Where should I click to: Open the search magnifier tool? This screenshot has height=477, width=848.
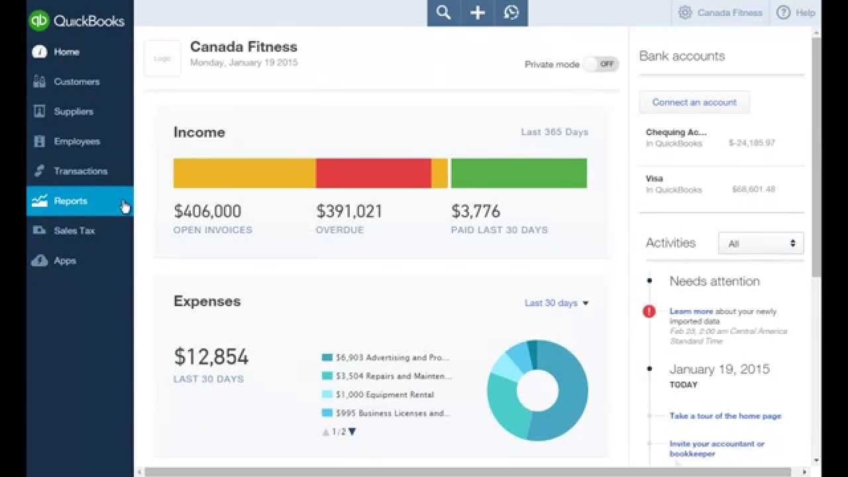[x=444, y=13]
